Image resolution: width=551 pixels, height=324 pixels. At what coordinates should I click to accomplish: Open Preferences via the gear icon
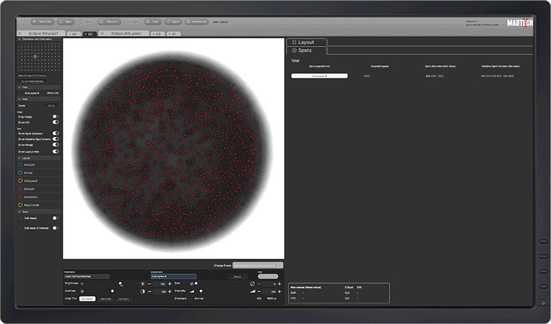pyautogui.click(x=188, y=21)
